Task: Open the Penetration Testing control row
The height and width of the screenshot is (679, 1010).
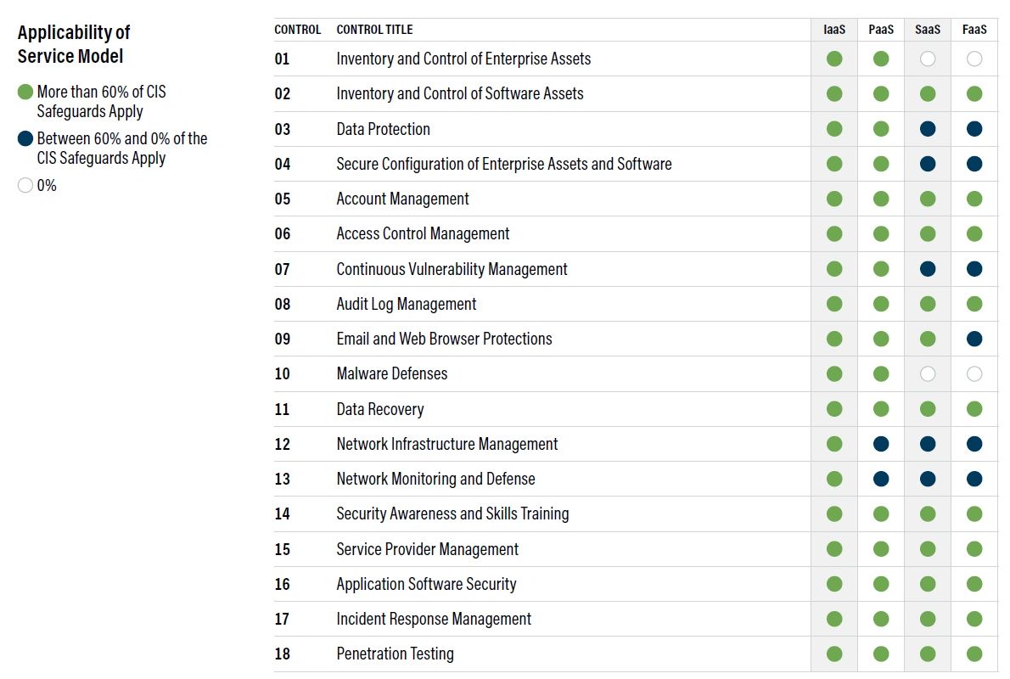Action: click(396, 654)
